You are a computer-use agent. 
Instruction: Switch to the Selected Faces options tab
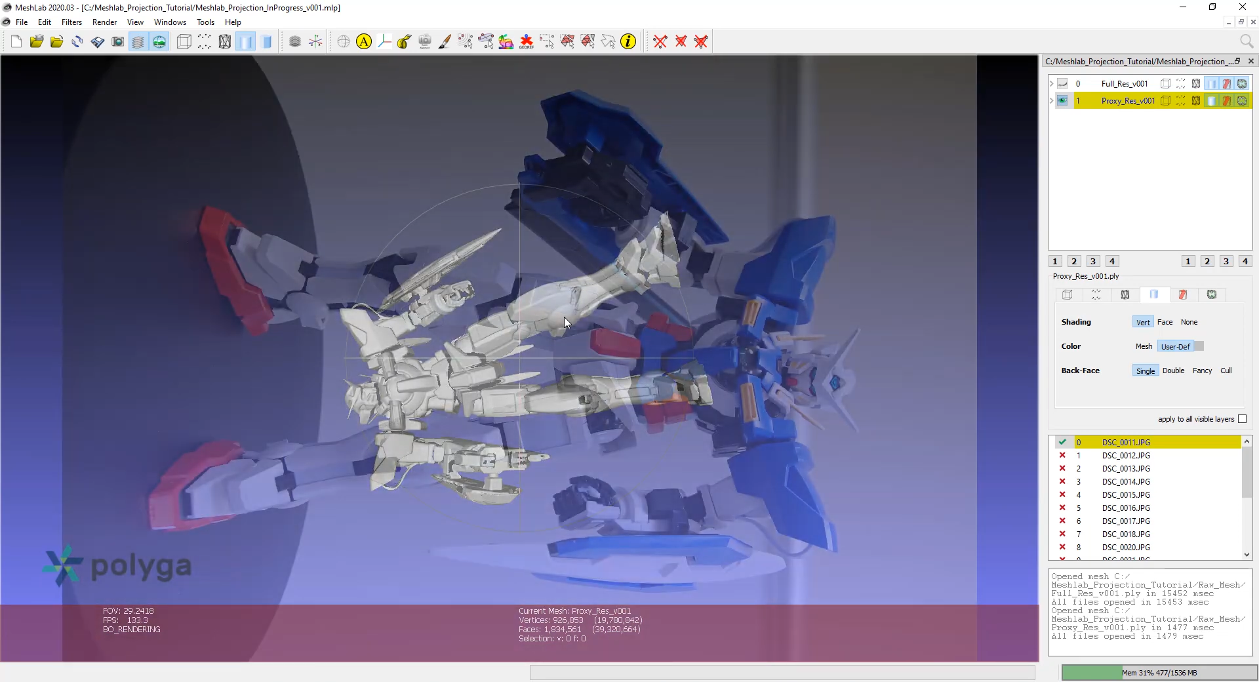1183,295
